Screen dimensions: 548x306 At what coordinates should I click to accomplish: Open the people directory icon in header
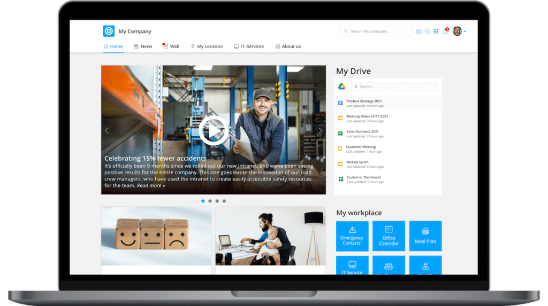(x=418, y=32)
